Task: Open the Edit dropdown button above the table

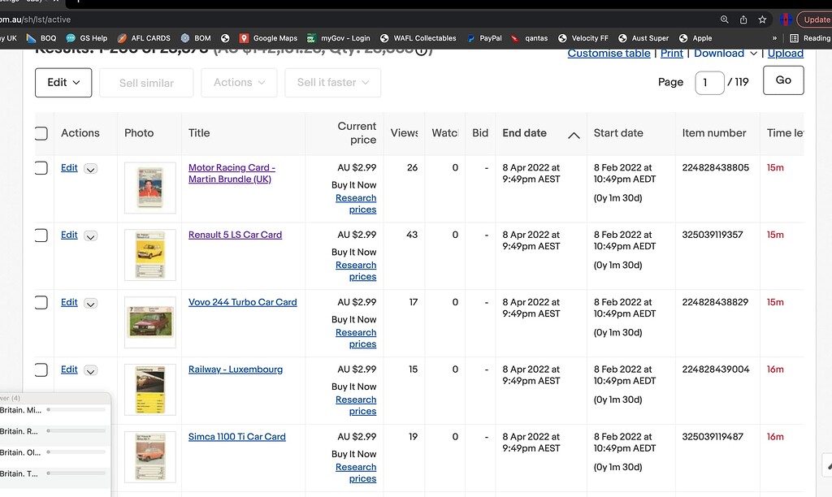Action: [63, 83]
